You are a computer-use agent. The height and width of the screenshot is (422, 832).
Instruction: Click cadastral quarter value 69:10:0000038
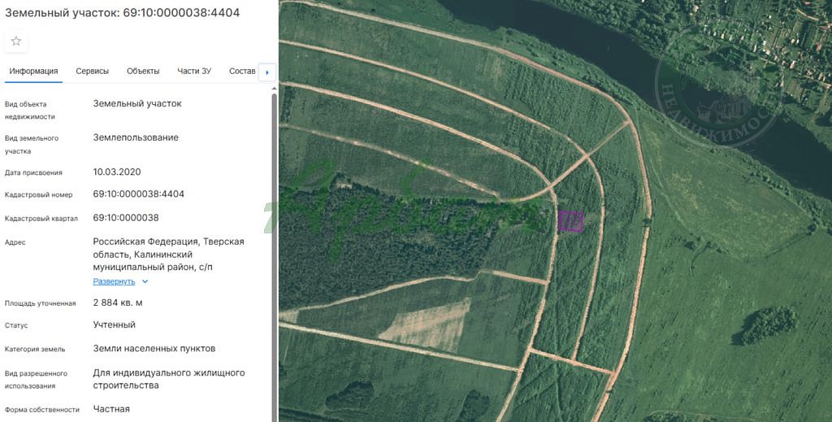point(126,218)
